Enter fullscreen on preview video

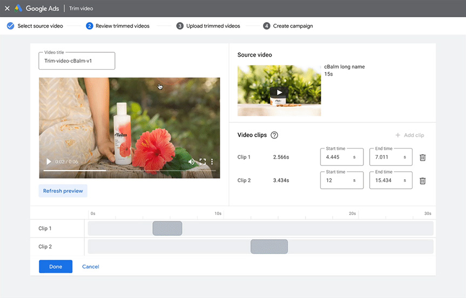(203, 161)
